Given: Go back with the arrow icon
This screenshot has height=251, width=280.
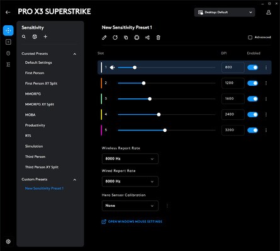Looking at the screenshot, I should coord(8,12).
